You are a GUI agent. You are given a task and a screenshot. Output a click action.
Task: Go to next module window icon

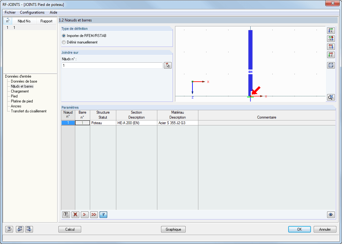point(29,229)
